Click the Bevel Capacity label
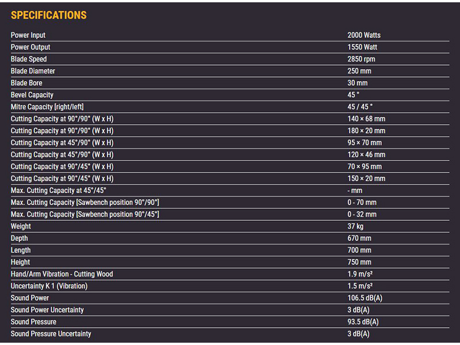 pos(32,95)
